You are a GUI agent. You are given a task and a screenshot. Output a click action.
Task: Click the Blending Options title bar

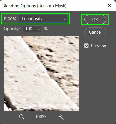54,6
